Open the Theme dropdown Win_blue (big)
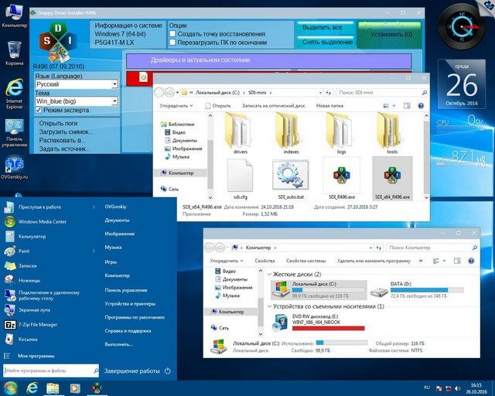This screenshot has height=396, width=495. 115,101
